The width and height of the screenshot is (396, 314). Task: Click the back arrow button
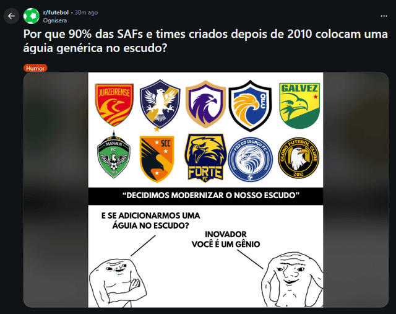(11, 16)
